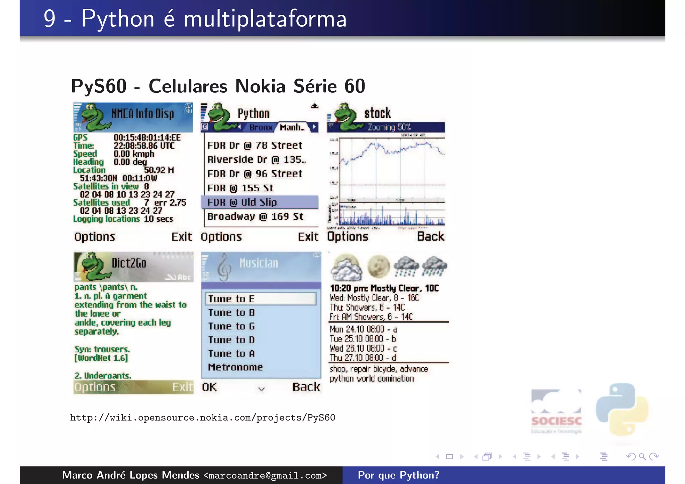Select 'FDR Dr @ 78 Street' entry
This screenshot has height=484, width=685.
[x=255, y=146]
